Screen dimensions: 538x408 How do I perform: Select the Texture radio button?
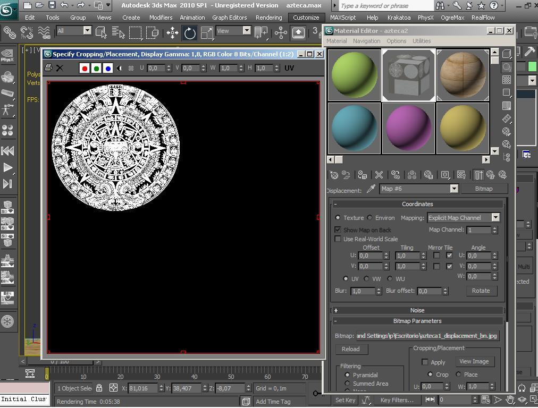(338, 217)
